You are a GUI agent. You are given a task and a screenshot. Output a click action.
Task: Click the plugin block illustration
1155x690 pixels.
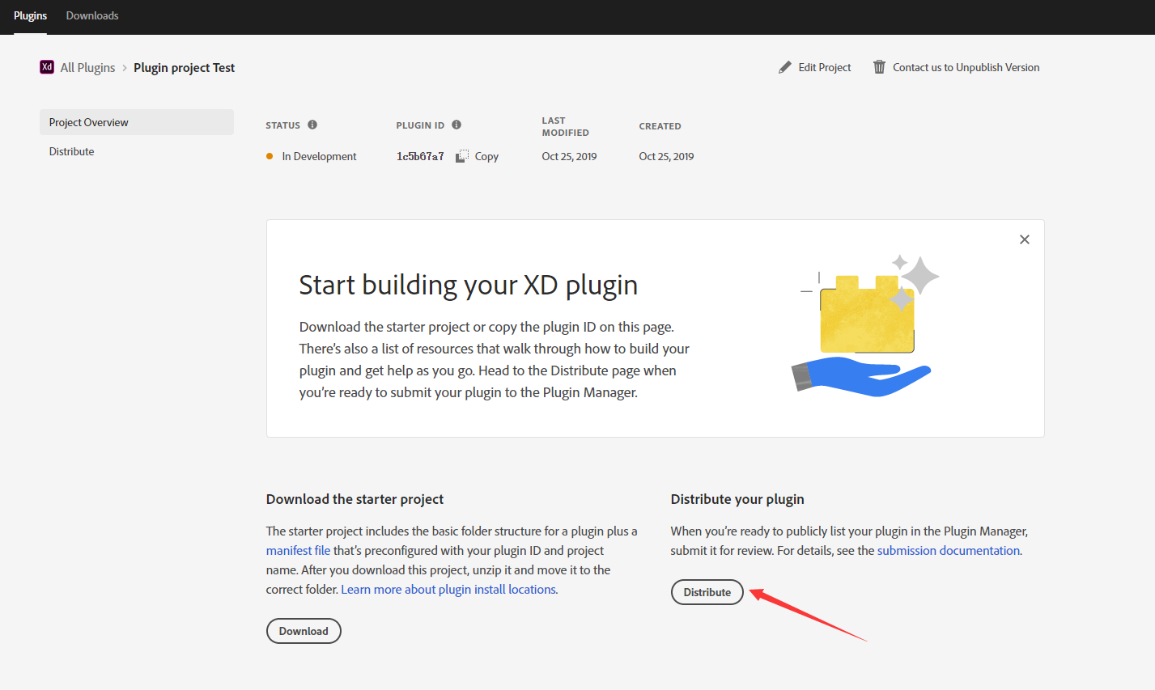coord(866,325)
